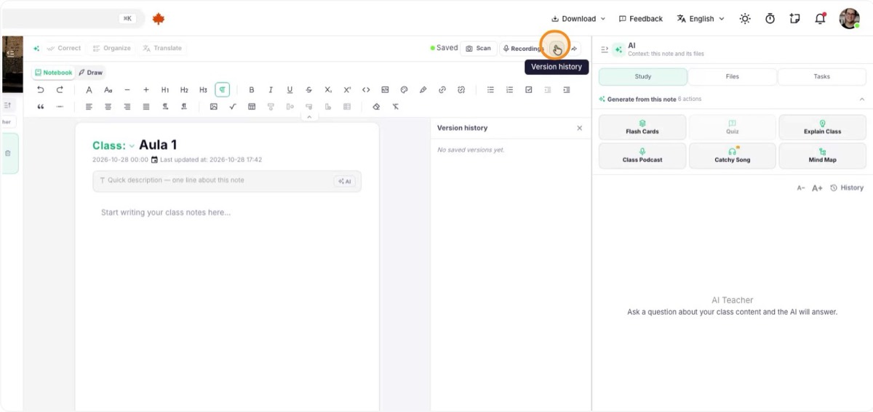
Task: Insert a code block
Action: tap(385, 90)
